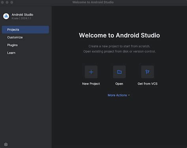
Task: Select the Projects tab in the sidebar
Action: click(25, 30)
